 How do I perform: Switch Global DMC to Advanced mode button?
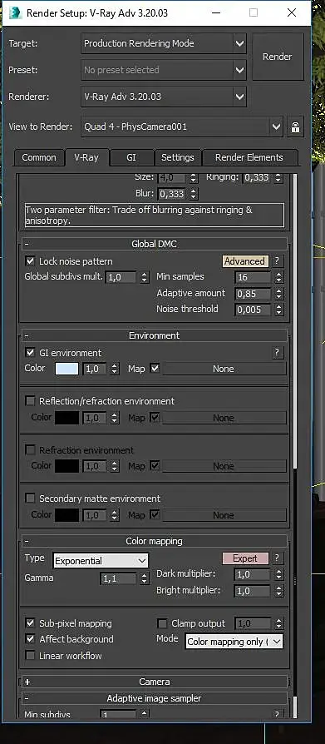pyautogui.click(x=244, y=261)
